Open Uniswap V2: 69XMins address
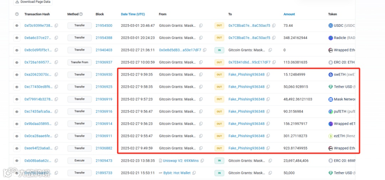Image resolution: width=385 pixels, height=180 pixels. click(181, 161)
